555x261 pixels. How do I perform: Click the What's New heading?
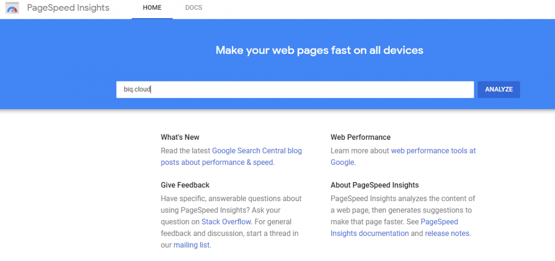[180, 137]
